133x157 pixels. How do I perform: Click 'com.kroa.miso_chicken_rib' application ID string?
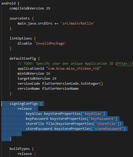74,69
